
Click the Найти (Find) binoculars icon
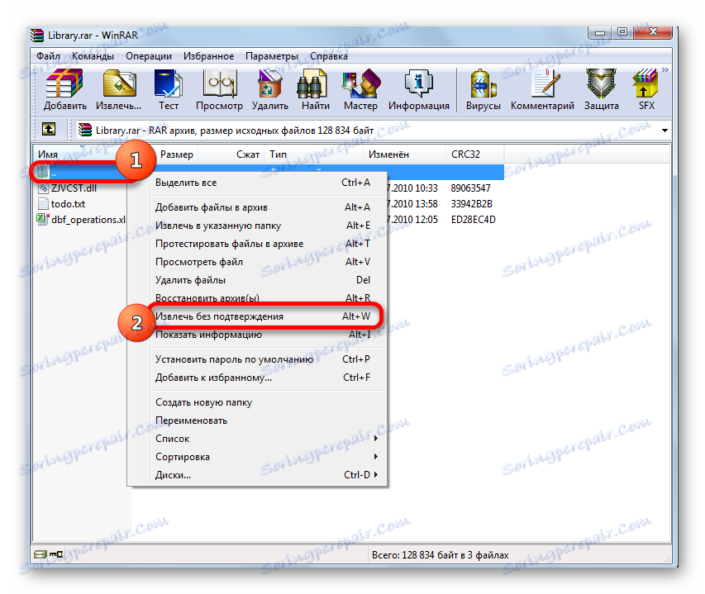315,89
